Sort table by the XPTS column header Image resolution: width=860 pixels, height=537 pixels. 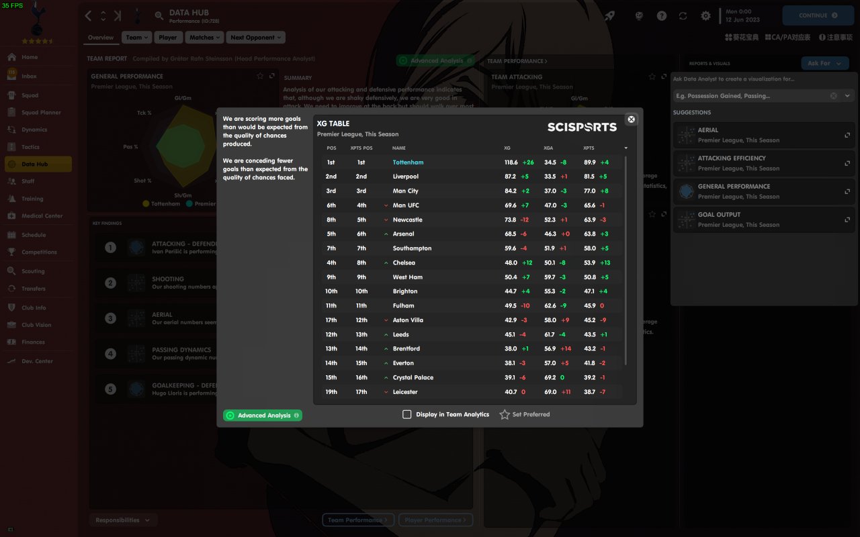click(x=589, y=148)
